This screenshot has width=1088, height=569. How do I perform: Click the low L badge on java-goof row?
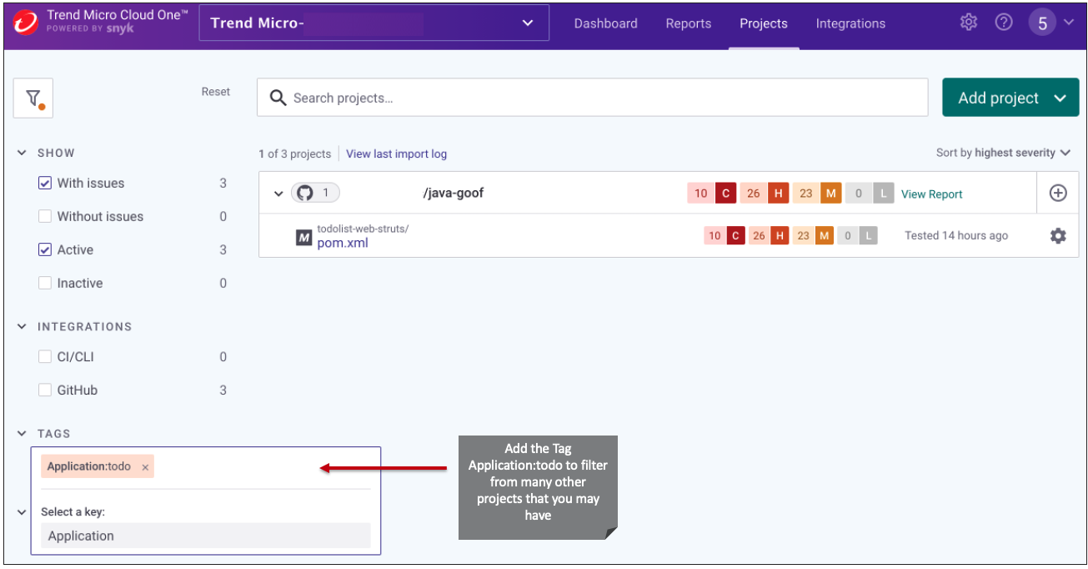[883, 194]
